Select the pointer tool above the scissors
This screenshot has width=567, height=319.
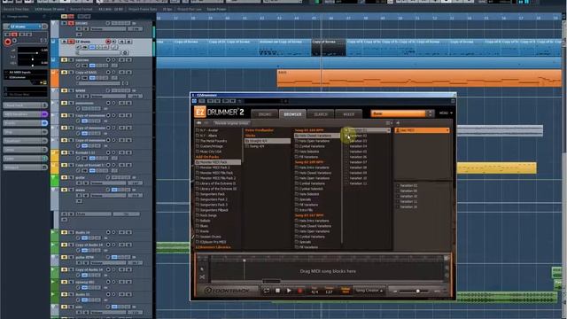pyautogui.click(x=202, y=268)
